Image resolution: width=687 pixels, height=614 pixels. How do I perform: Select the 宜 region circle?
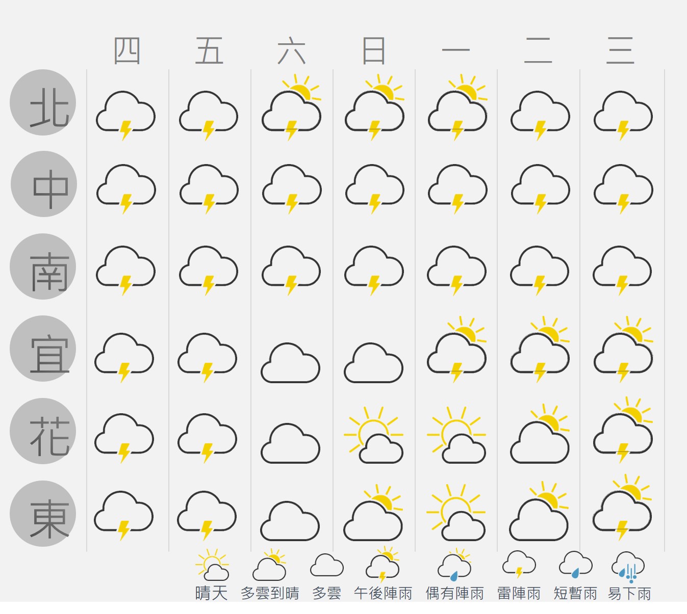(x=43, y=349)
